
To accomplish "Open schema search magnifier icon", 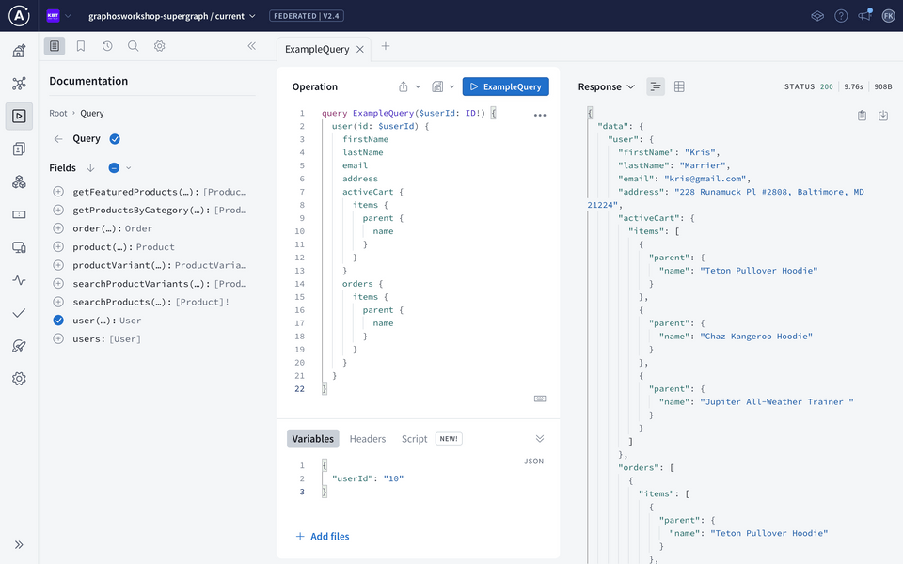I will coord(133,46).
